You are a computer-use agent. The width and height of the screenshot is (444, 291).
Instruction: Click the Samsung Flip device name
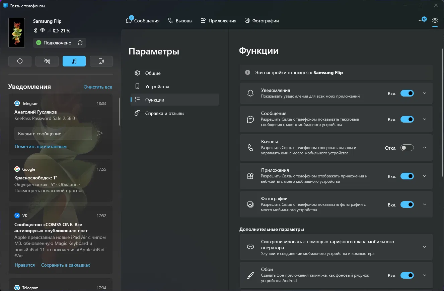(47, 21)
